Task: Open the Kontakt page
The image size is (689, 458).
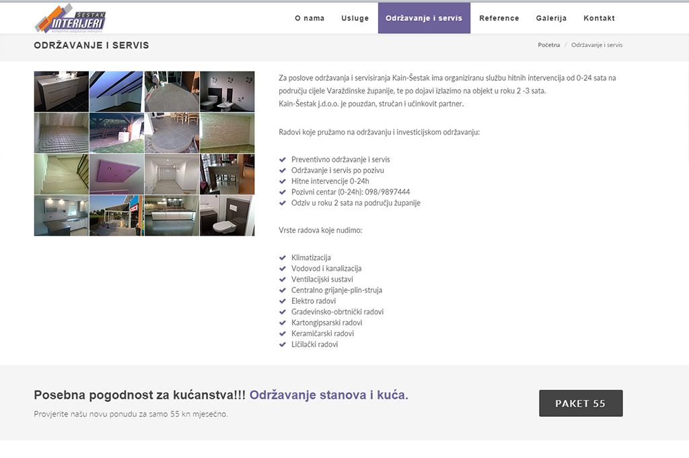Action: click(x=599, y=18)
